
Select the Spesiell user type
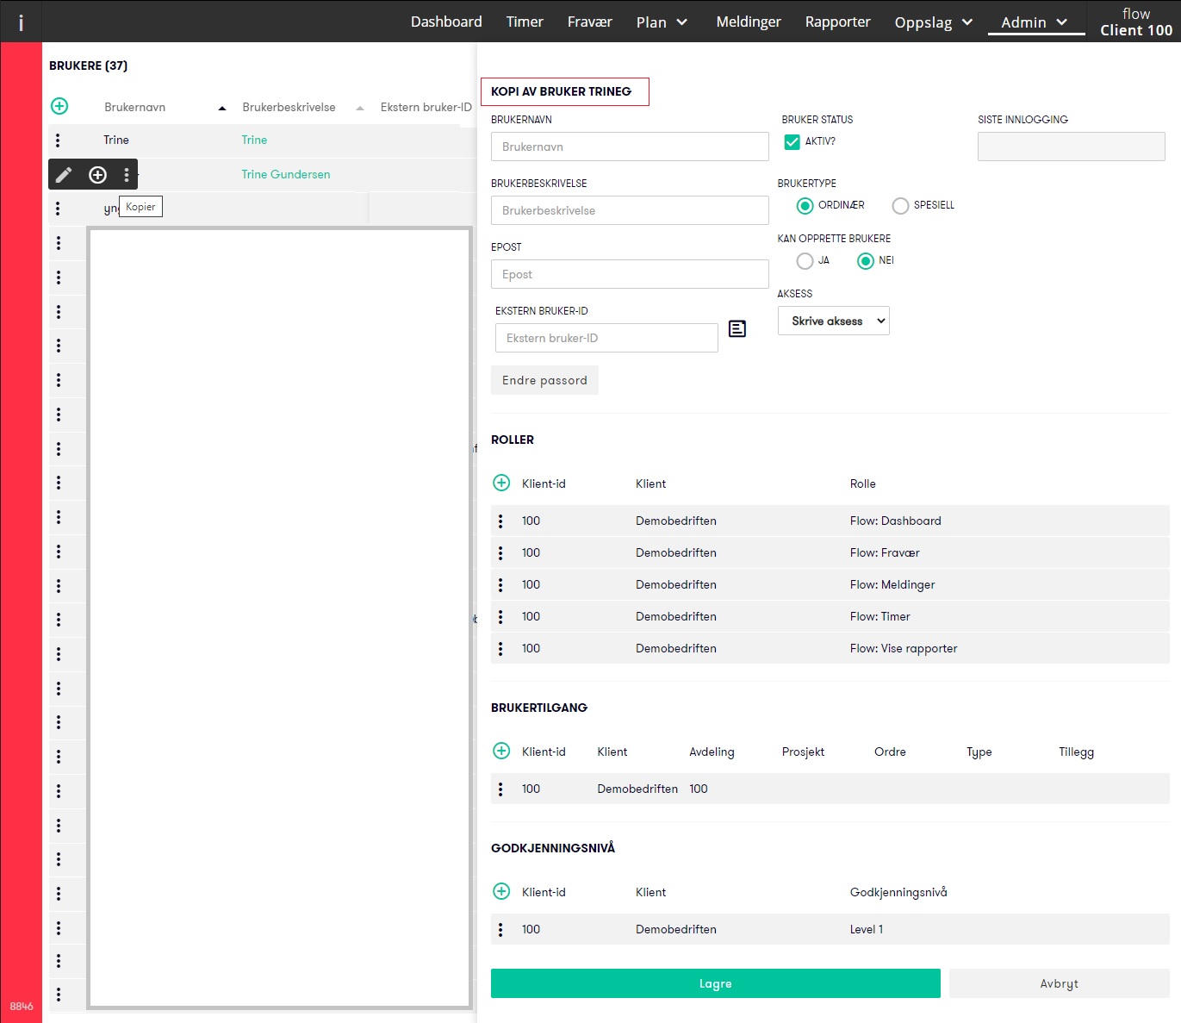coord(900,206)
